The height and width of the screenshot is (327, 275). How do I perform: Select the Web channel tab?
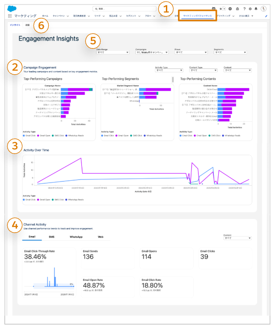pyautogui.click(x=101, y=237)
